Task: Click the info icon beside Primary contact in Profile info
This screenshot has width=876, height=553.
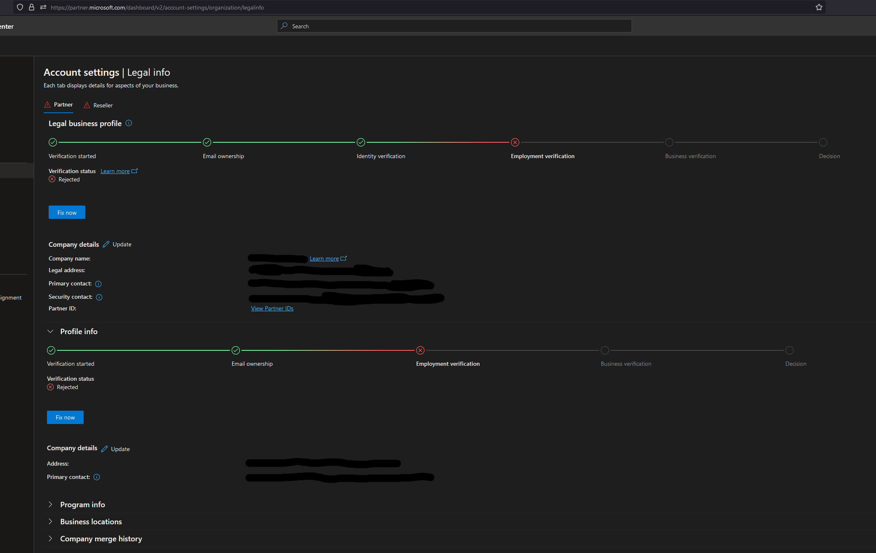Action: coord(97,477)
